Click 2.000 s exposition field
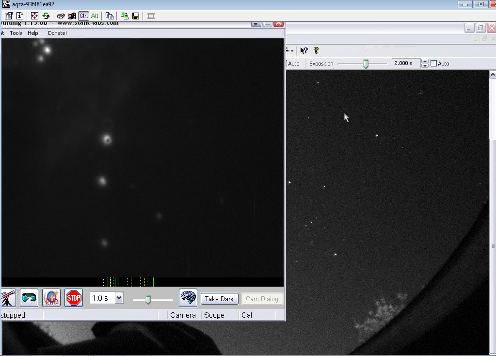 tap(406, 63)
